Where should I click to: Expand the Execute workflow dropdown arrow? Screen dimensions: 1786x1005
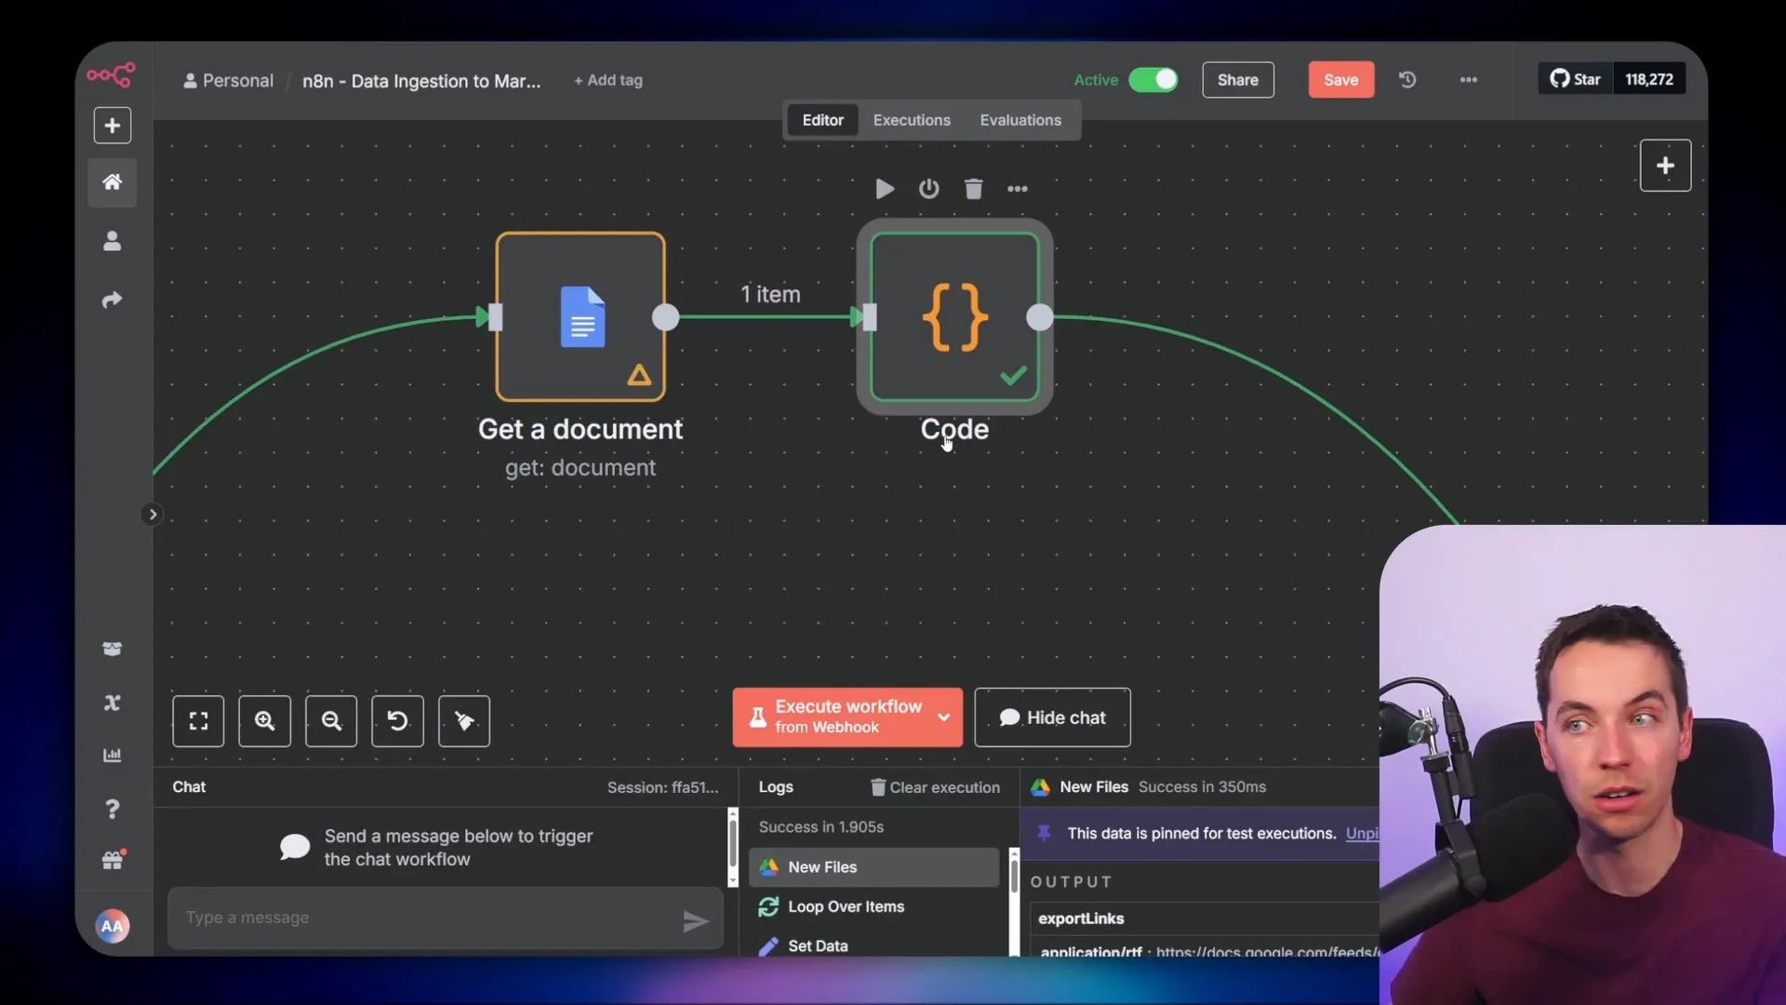click(944, 717)
